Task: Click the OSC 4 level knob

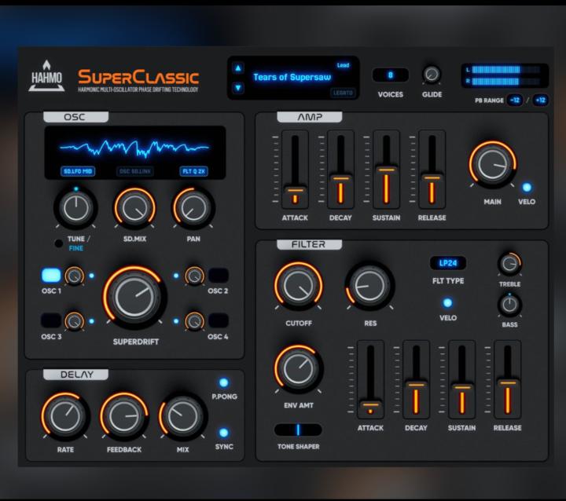Action: pyautogui.click(x=195, y=321)
